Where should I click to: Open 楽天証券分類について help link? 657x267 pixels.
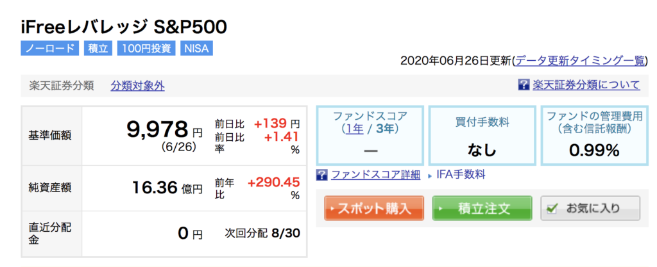tap(586, 85)
